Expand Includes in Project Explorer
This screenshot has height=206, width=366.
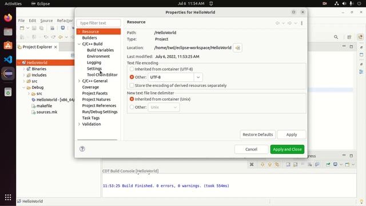[x=24, y=75]
